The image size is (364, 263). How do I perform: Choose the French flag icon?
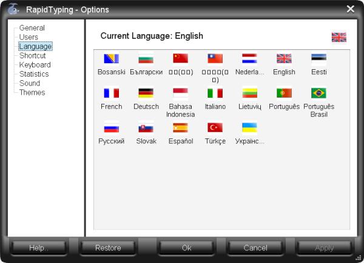pos(112,93)
